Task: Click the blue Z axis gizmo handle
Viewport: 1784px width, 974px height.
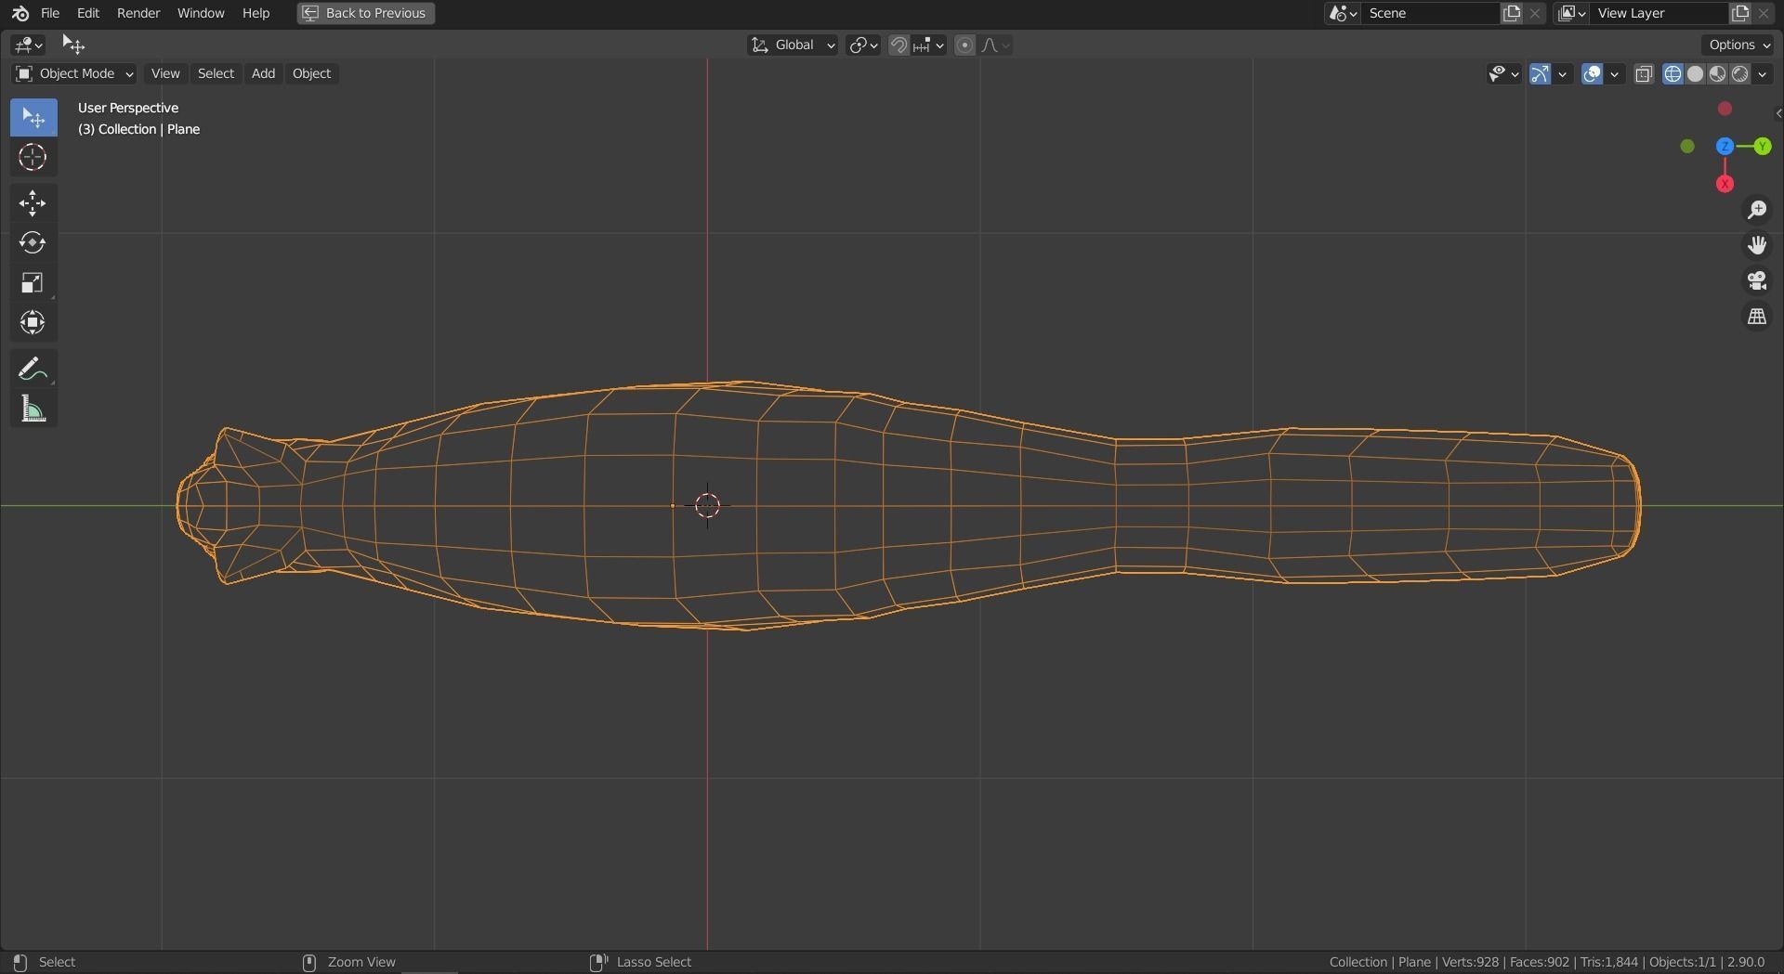Action: point(1725,147)
